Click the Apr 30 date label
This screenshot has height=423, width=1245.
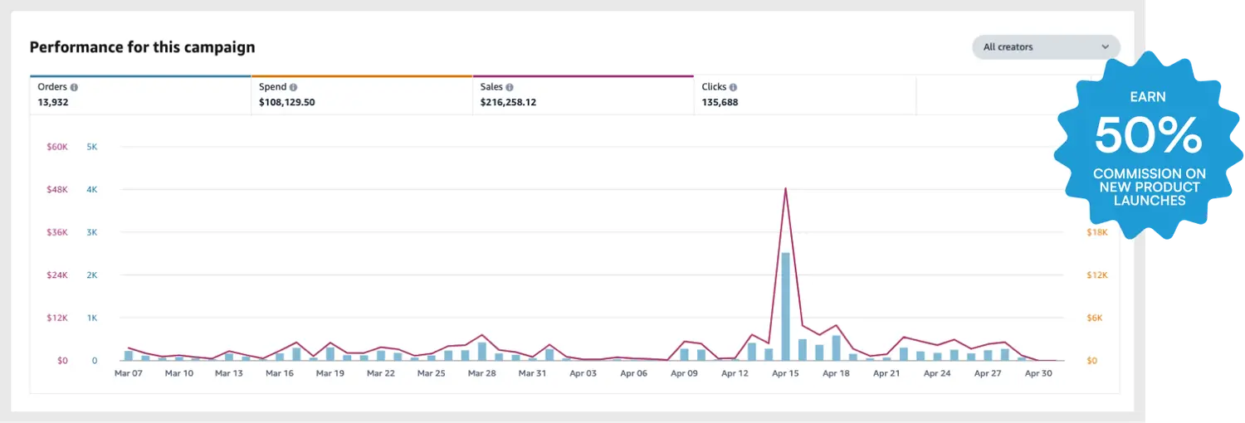[x=1038, y=373]
